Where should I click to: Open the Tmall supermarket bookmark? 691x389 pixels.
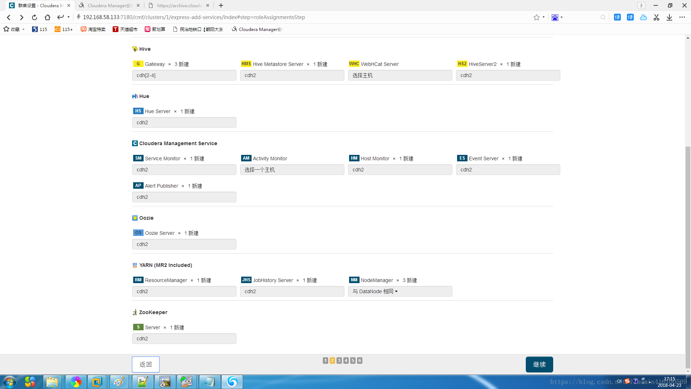pos(125,29)
